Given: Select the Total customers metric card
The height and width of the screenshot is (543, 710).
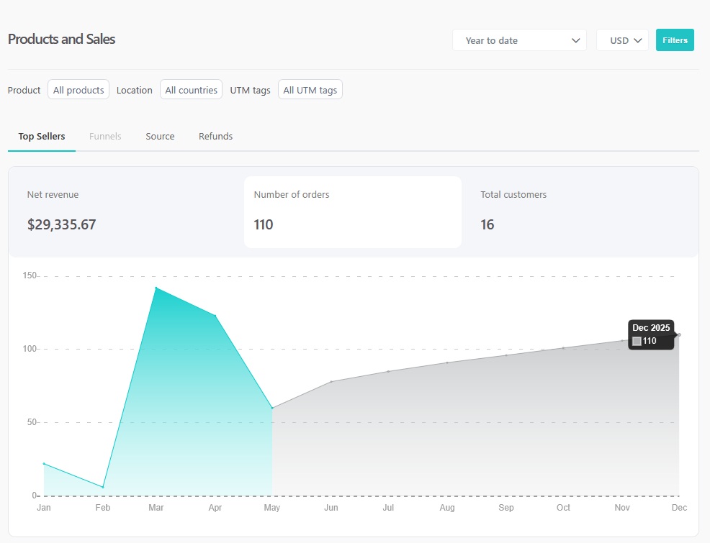Looking at the screenshot, I should click(x=580, y=212).
